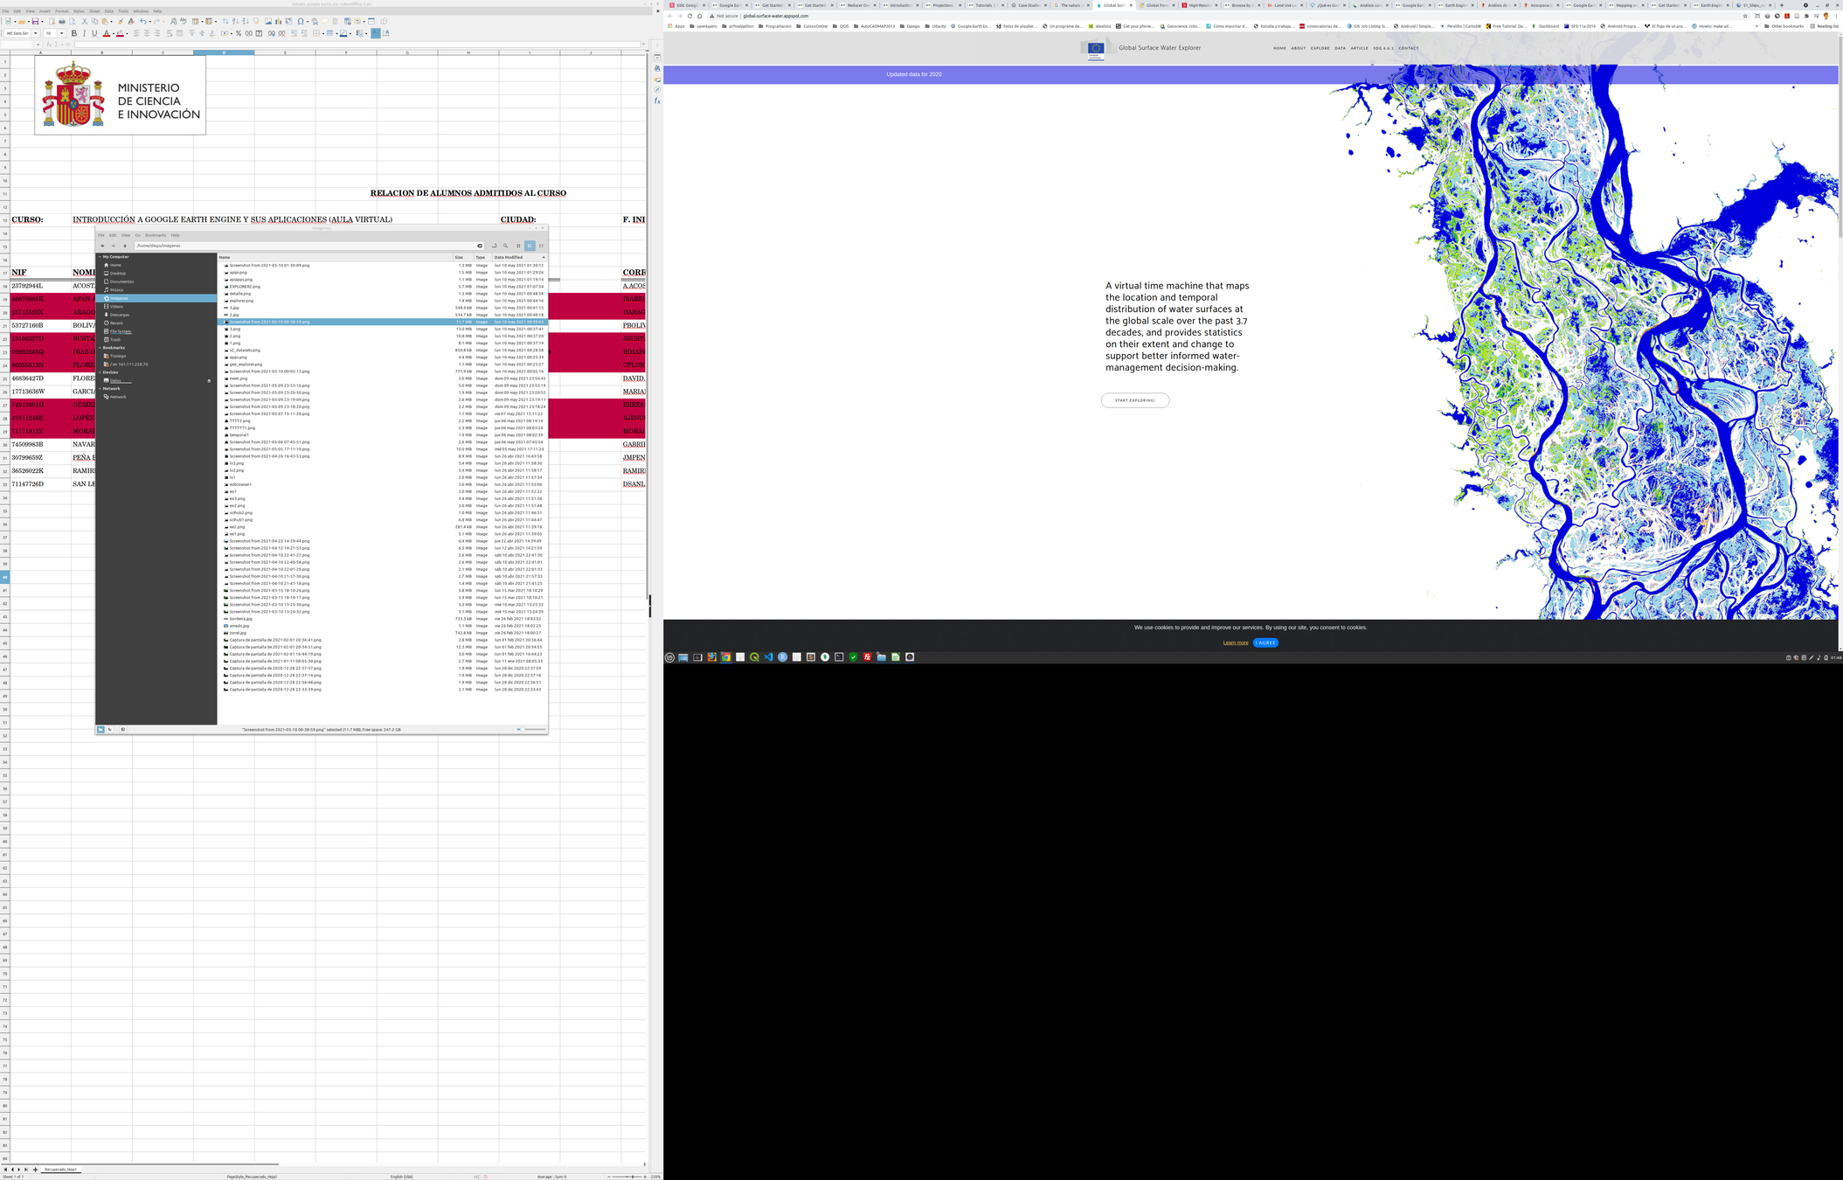Screen dimensions: 1843x1180
Task: Click the search magnifier in file manager
Action: (505, 246)
